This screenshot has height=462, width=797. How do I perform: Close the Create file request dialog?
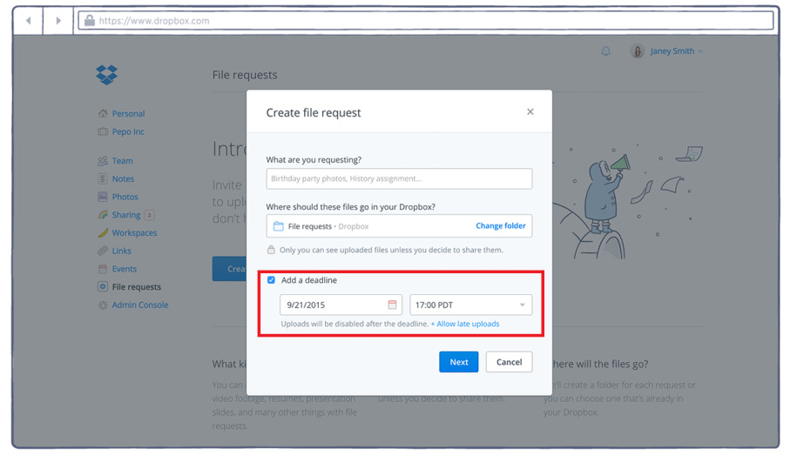pos(530,111)
